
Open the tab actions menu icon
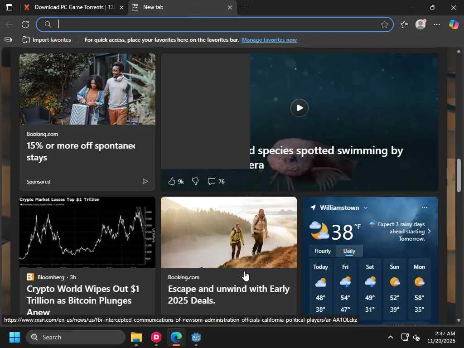click(x=9, y=7)
